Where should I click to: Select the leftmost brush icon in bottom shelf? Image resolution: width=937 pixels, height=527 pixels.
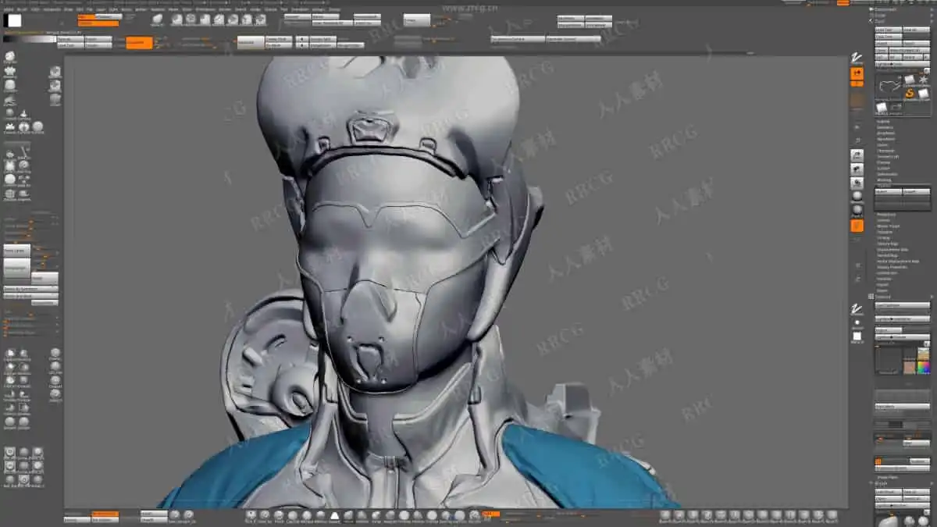(251, 515)
